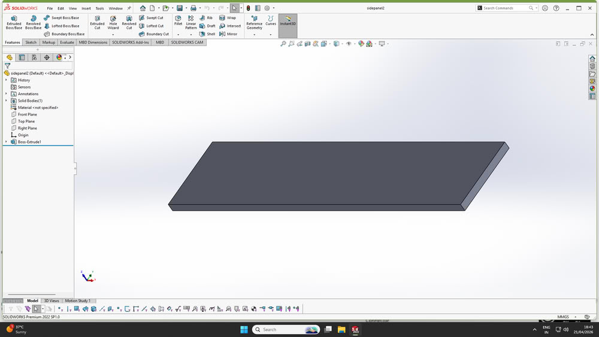Screen dimensions: 599x337
Task: Open the Windows Start menu
Action: [x=244, y=329]
